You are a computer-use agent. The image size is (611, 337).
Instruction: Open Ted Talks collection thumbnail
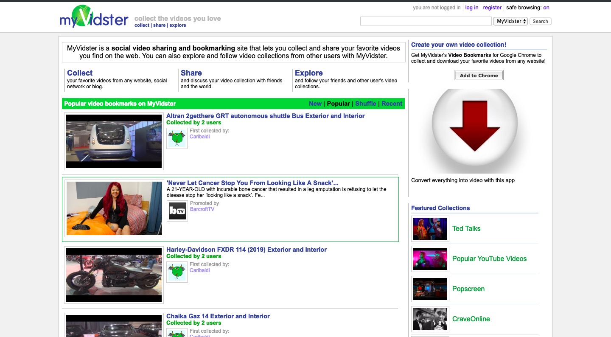click(x=430, y=229)
